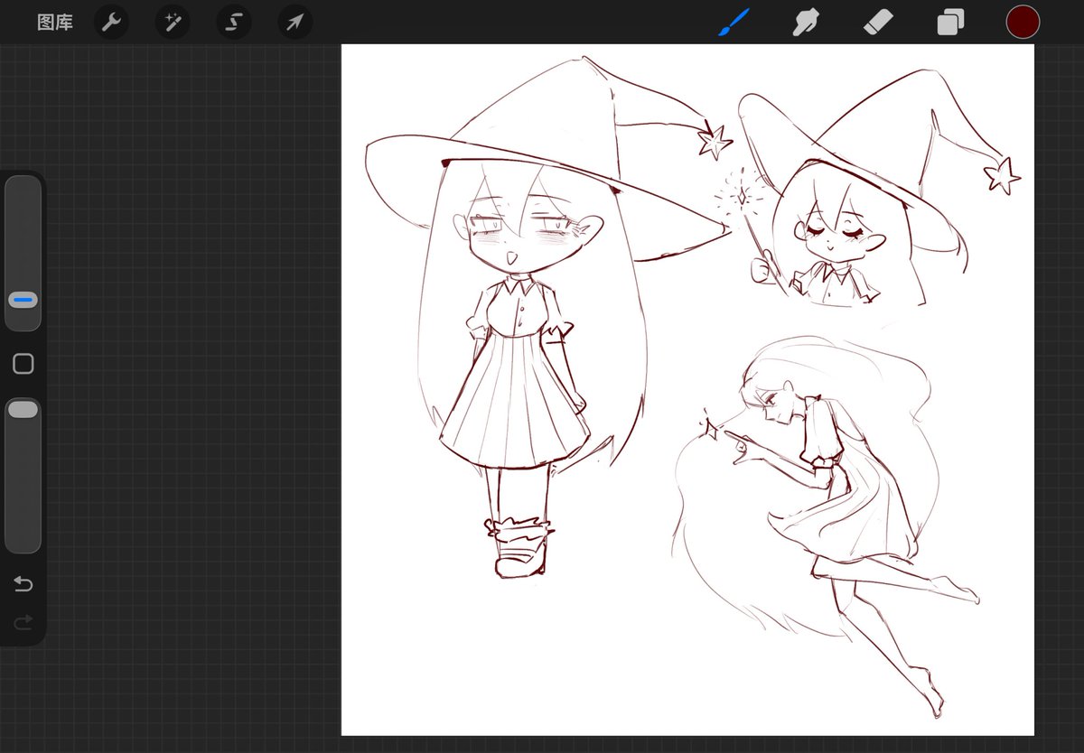The image size is (1084, 753).
Task: Tap the blue brush size slider handle
Action: [x=23, y=299]
